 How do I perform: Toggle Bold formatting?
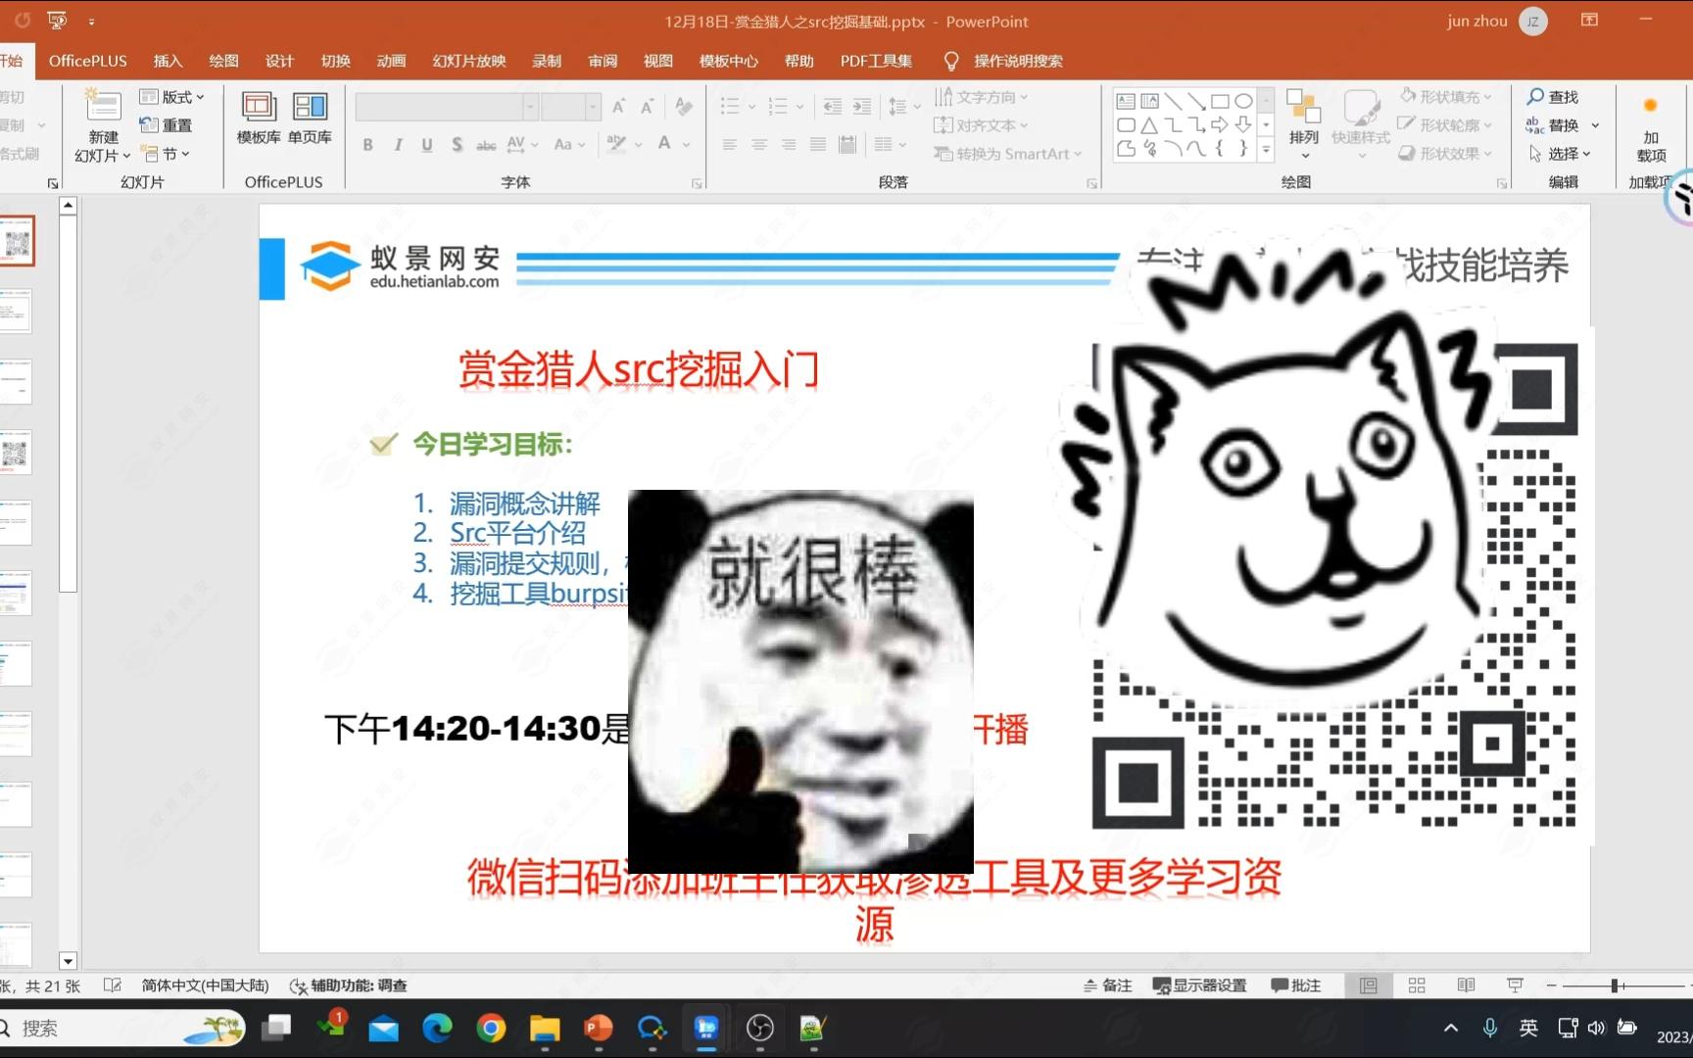(x=367, y=145)
